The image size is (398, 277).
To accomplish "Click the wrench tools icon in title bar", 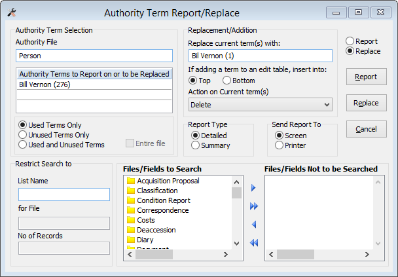I will tap(11, 12).
